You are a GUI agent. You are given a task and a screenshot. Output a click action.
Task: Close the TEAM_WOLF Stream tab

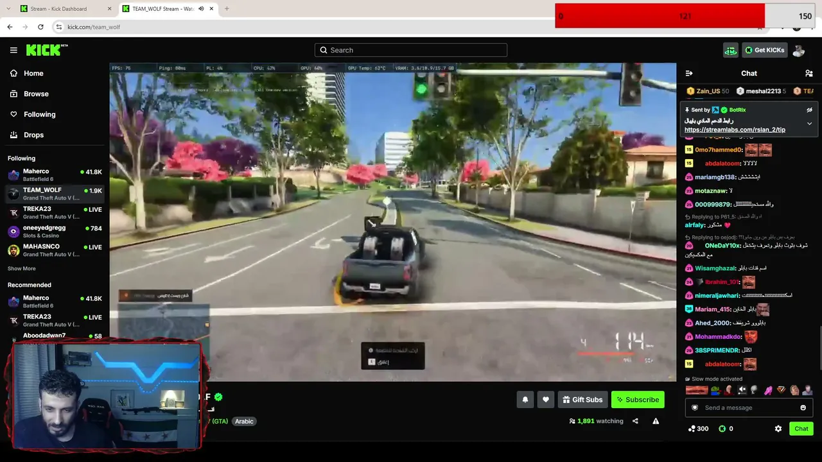click(x=211, y=9)
